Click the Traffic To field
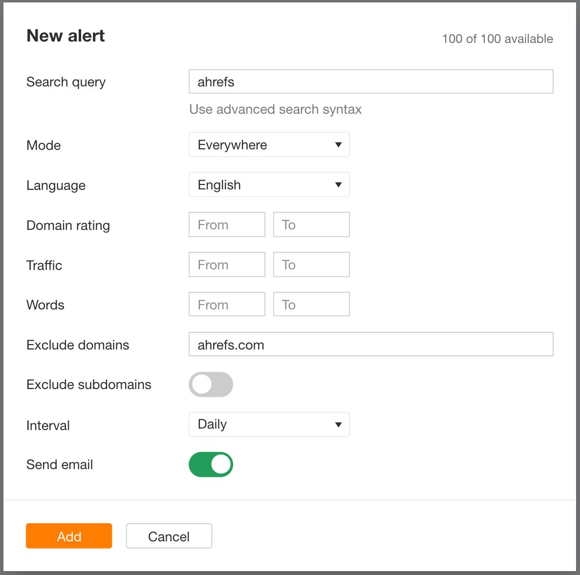Screen dimensions: 580x575 [x=311, y=264]
